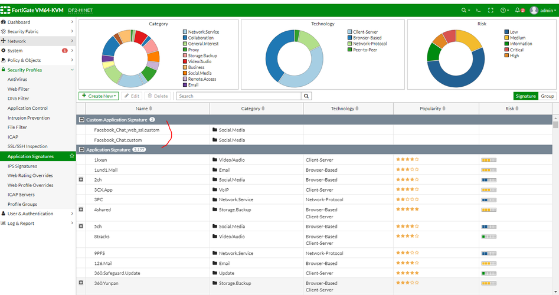Click the search magnifier button beside Search box

pyautogui.click(x=306, y=96)
